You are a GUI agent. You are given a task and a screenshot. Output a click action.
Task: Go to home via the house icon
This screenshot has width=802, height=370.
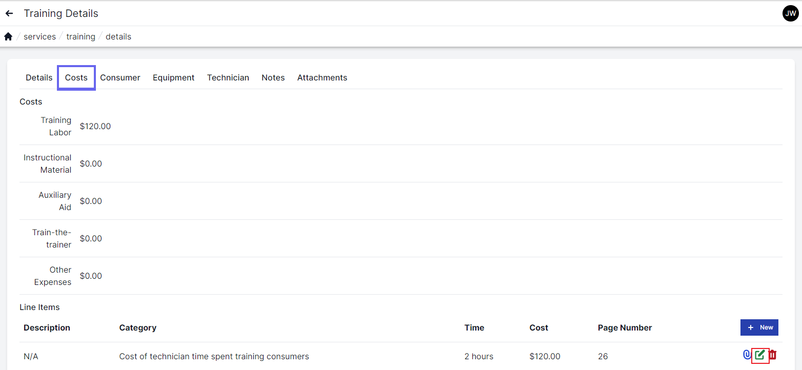(x=8, y=37)
